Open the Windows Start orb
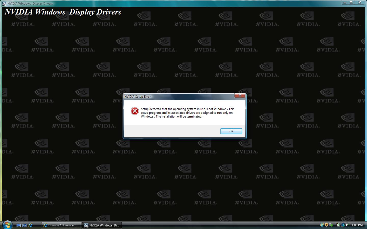Image resolution: width=367 pixels, height=229 pixels. tap(7, 225)
